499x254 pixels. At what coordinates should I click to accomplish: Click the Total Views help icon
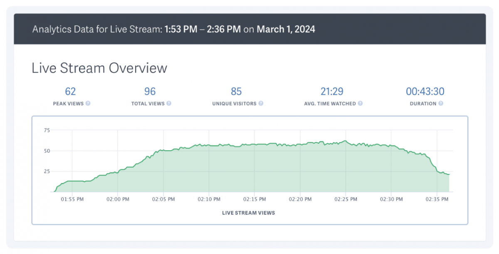point(169,104)
